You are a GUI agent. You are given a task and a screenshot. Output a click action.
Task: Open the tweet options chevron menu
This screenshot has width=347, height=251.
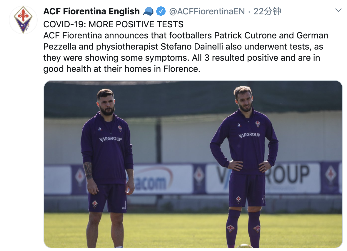point(338,11)
